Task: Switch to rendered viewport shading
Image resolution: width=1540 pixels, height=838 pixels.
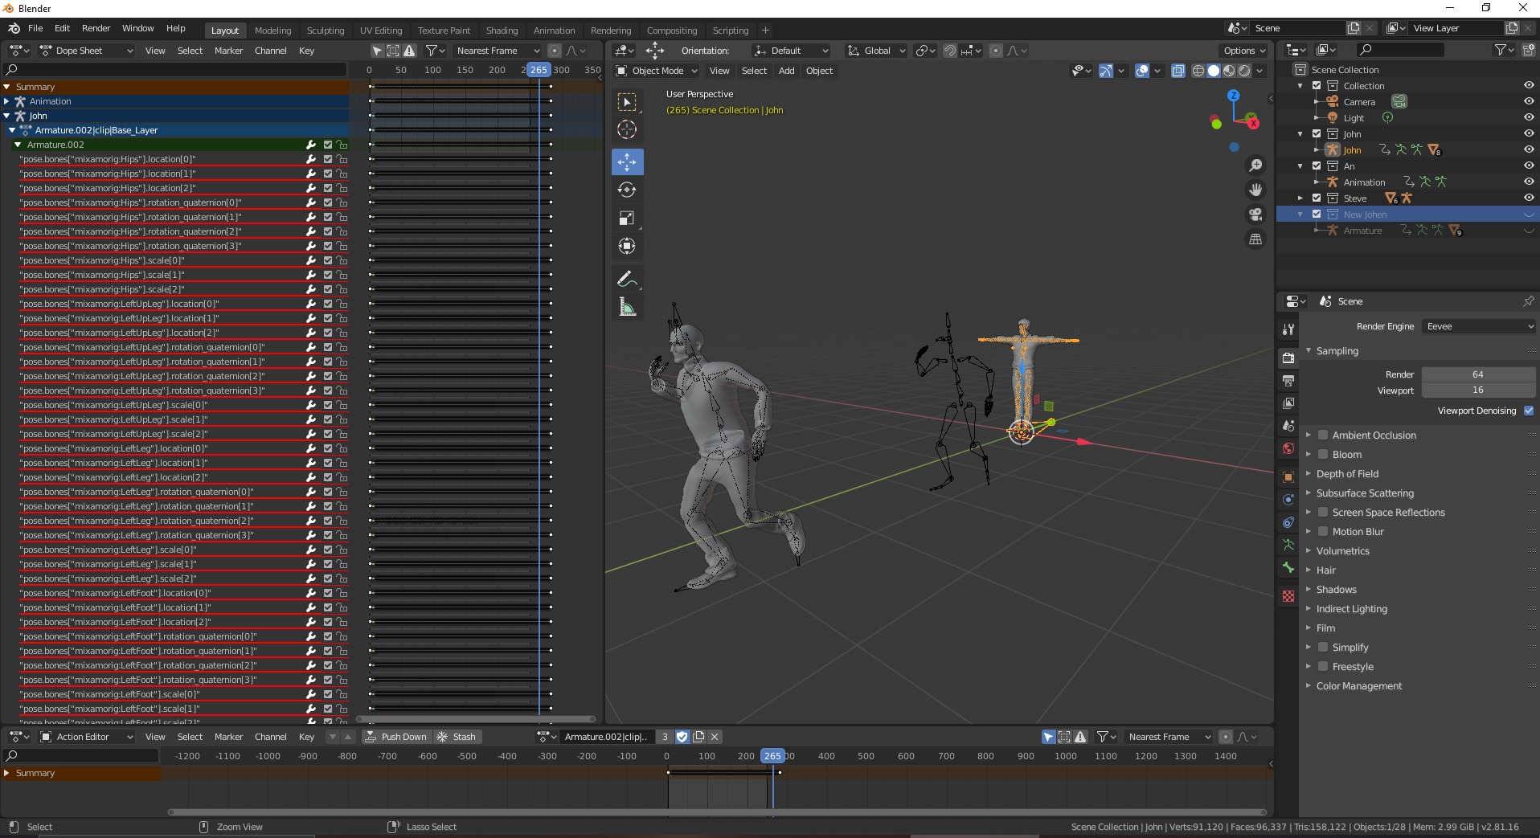Action: pos(1244,71)
